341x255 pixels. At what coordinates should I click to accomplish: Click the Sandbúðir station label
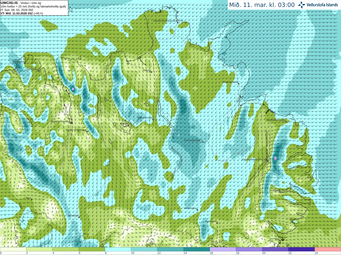coord(73,216)
